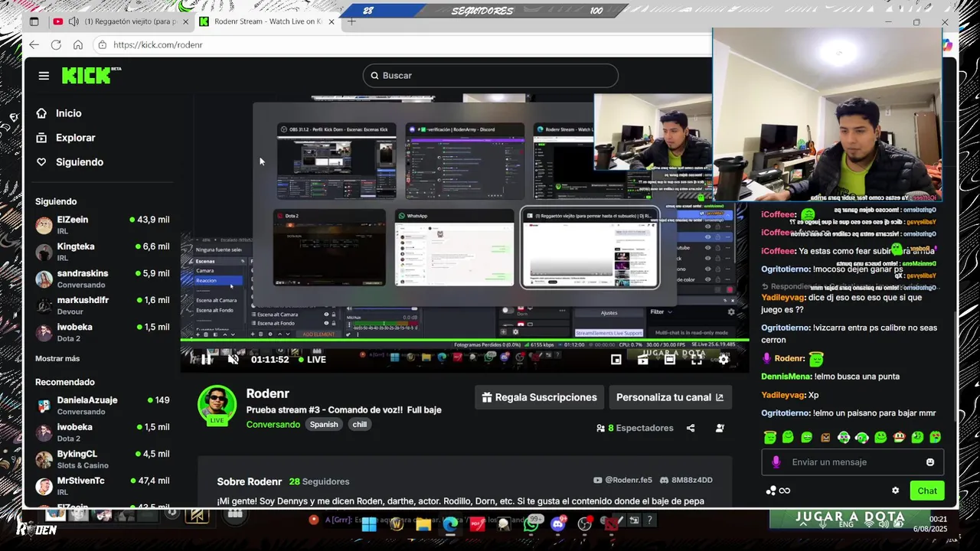
Task: Open DanielaAzuaje recommended channel
Action: tap(102, 406)
